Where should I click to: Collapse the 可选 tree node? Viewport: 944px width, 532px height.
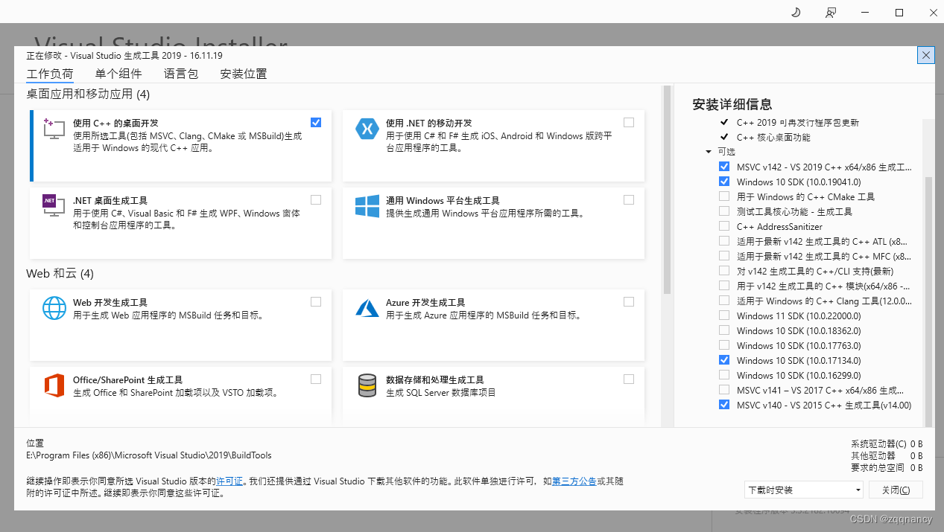point(709,151)
